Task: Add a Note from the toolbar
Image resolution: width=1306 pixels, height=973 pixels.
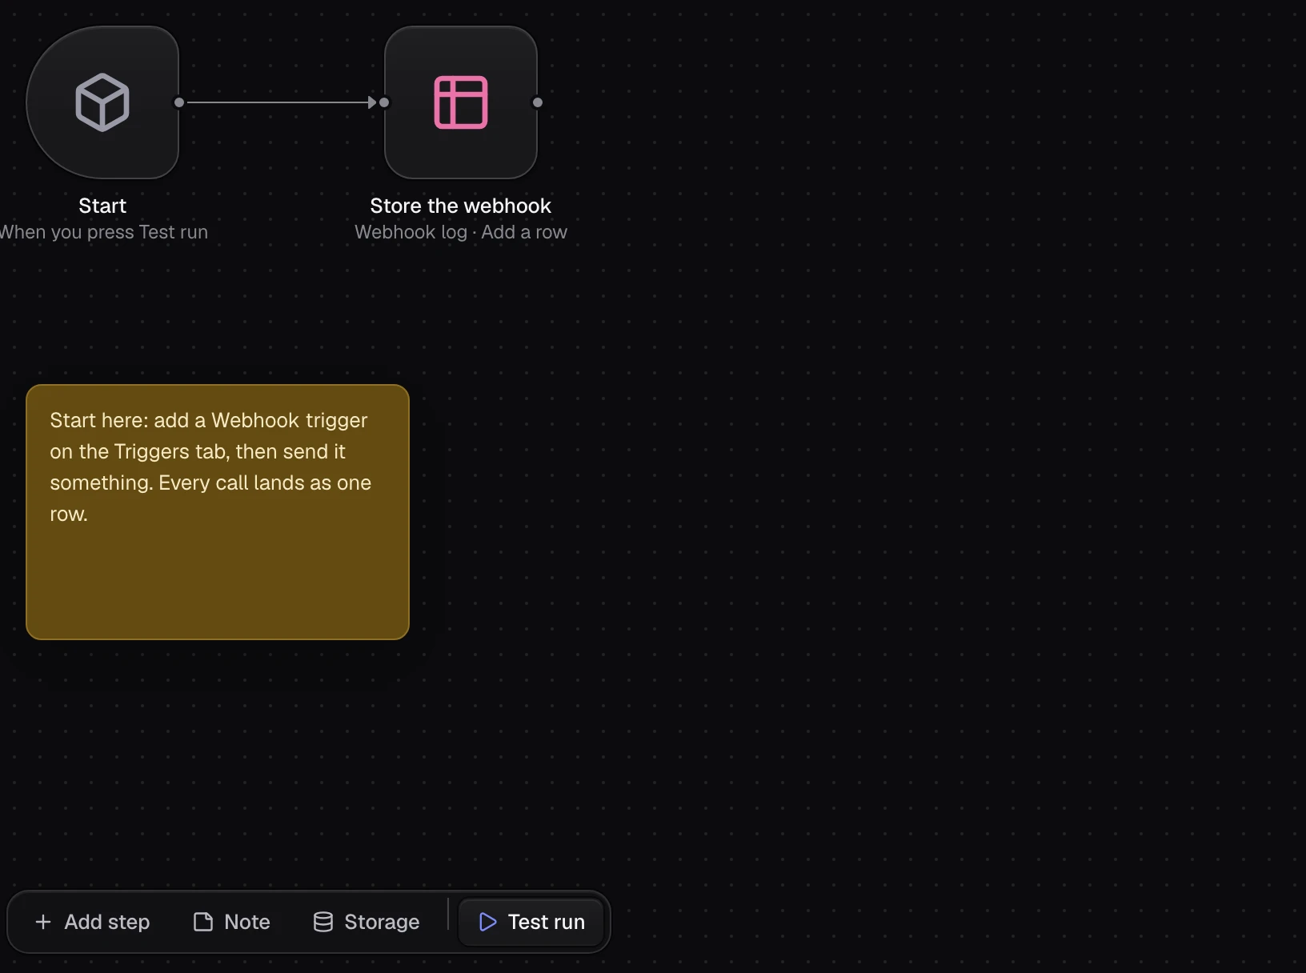Action: pyautogui.click(x=232, y=922)
